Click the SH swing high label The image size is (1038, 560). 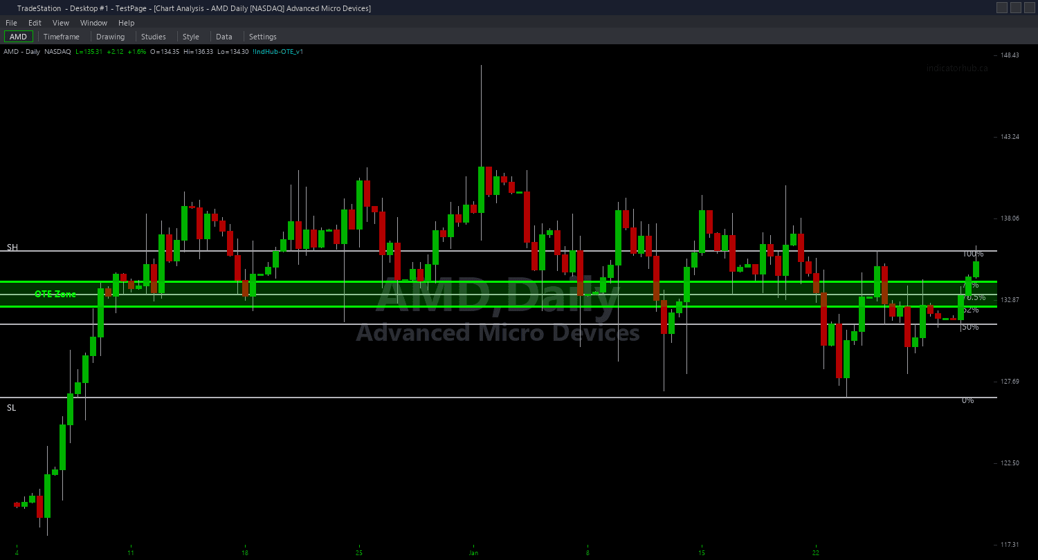(x=11, y=246)
